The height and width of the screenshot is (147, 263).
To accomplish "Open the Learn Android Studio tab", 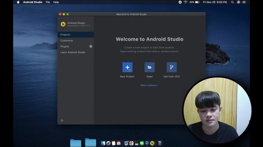I will [76, 52].
